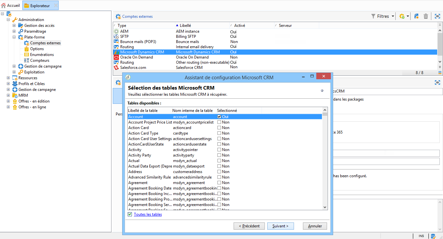Click the Profils et Cibles people icon
This screenshot has width=443, height=239.
coord(15,84)
